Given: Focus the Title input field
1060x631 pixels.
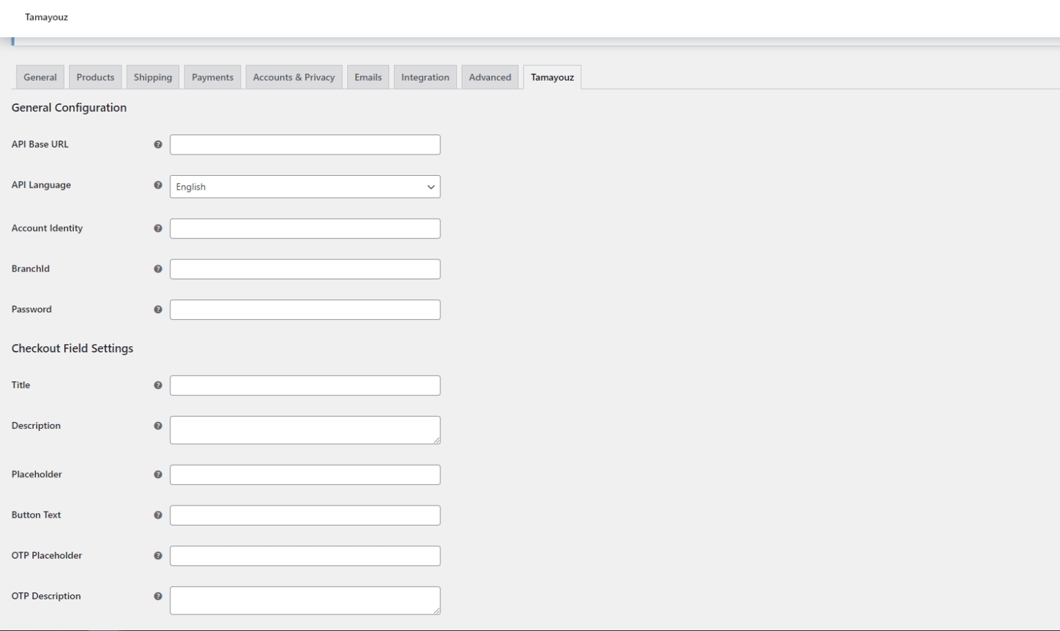Looking at the screenshot, I should pyautogui.click(x=305, y=385).
